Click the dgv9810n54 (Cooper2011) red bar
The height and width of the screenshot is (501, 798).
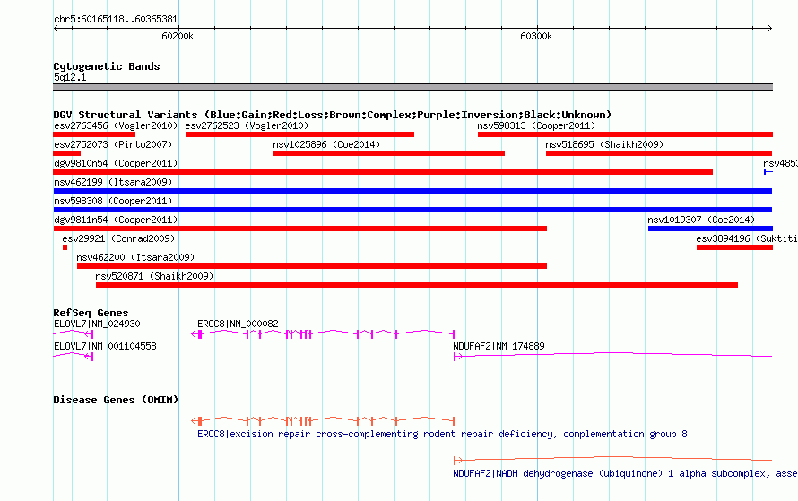(x=383, y=172)
